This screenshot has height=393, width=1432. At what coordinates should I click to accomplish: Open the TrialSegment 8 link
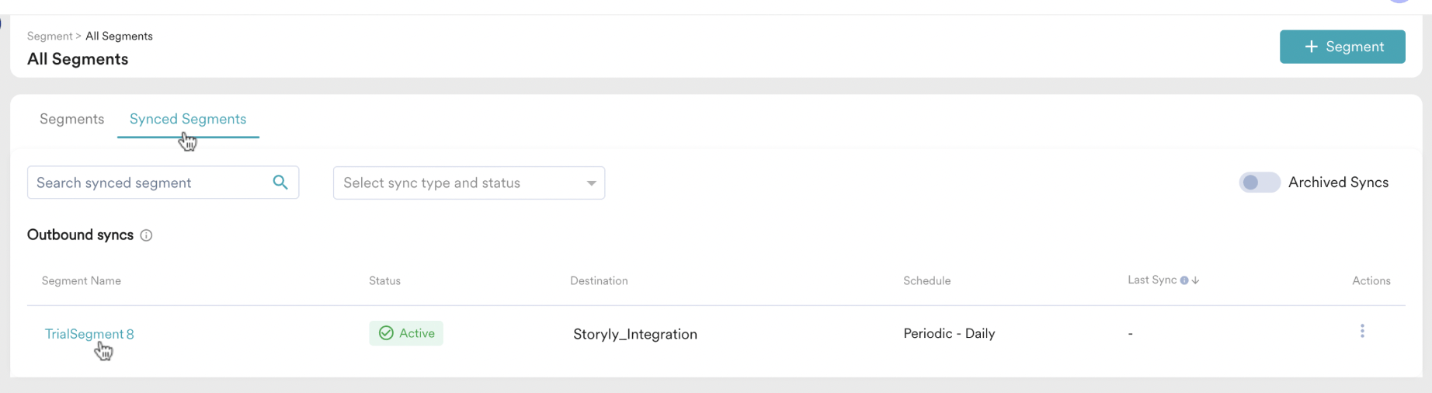[x=89, y=334]
